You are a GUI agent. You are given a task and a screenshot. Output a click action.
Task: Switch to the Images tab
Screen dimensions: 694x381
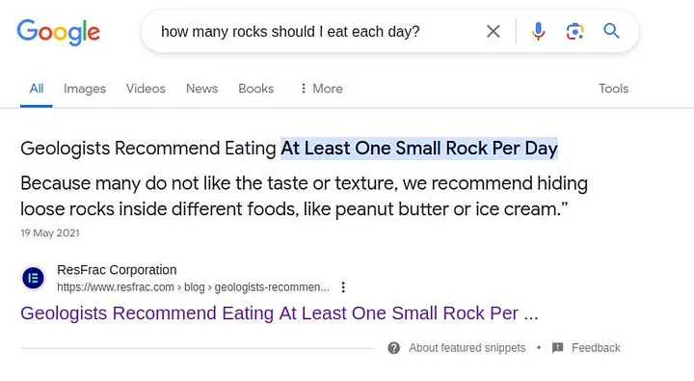(85, 89)
